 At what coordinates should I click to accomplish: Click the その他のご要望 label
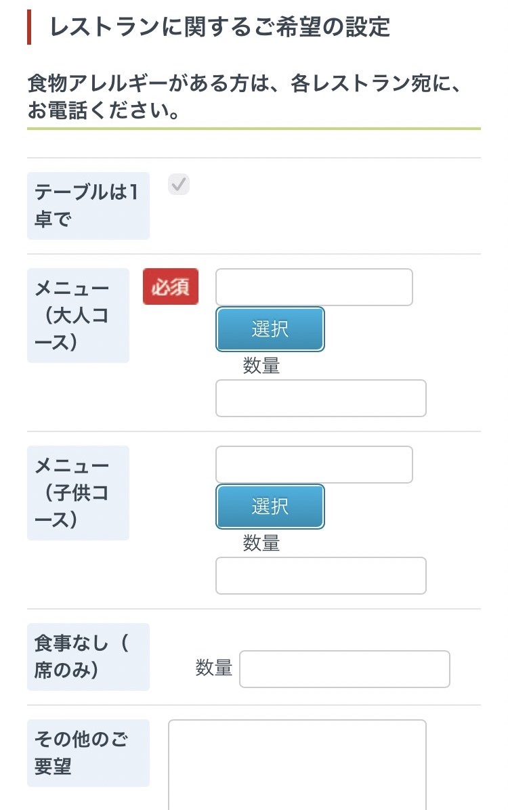[x=87, y=752]
